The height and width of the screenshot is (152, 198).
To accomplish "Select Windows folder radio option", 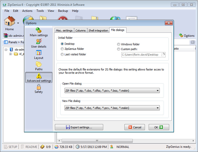I will (x=118, y=44).
